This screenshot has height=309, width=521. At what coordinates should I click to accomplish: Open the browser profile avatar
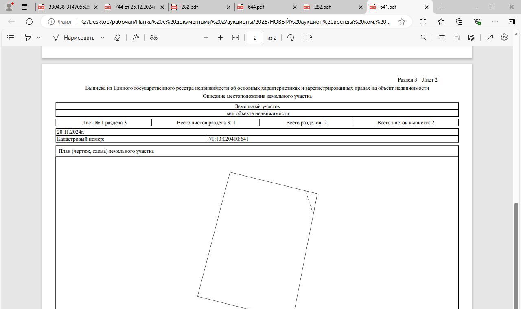click(x=9, y=7)
